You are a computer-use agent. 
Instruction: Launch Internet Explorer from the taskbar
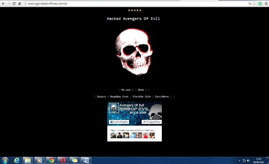pyautogui.click(x=17, y=160)
